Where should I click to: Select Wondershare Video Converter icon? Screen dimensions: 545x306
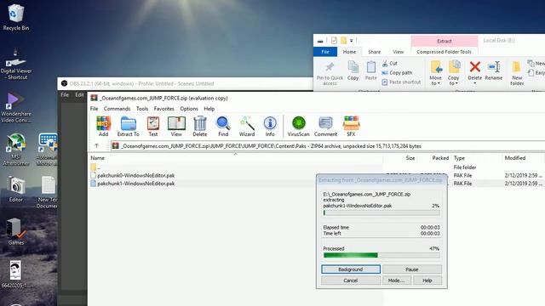click(15, 108)
